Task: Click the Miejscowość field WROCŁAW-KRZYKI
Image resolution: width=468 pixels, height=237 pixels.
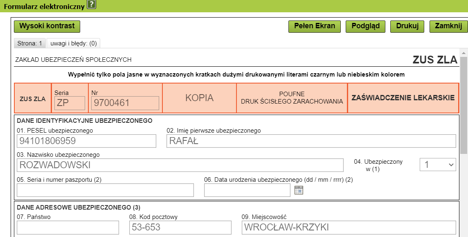Action: coord(349,228)
